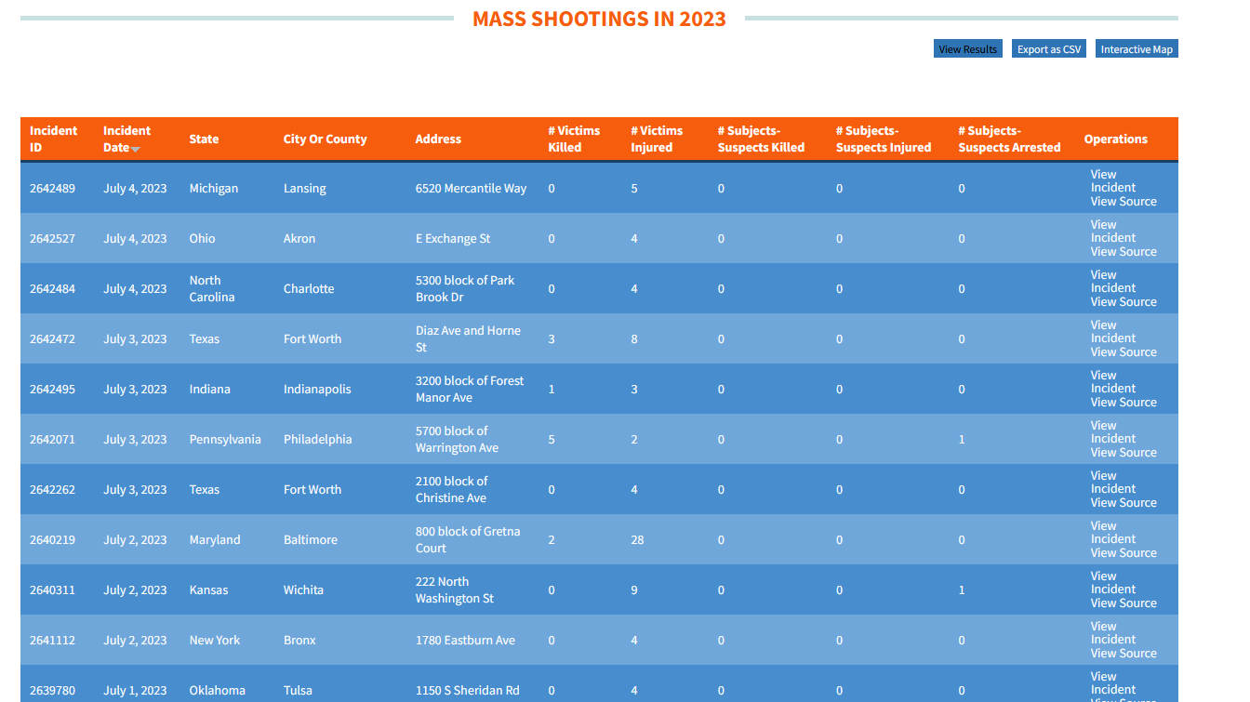This screenshot has width=1250, height=702.
Task: Sort by # Victims Killed header
Action: (x=574, y=139)
